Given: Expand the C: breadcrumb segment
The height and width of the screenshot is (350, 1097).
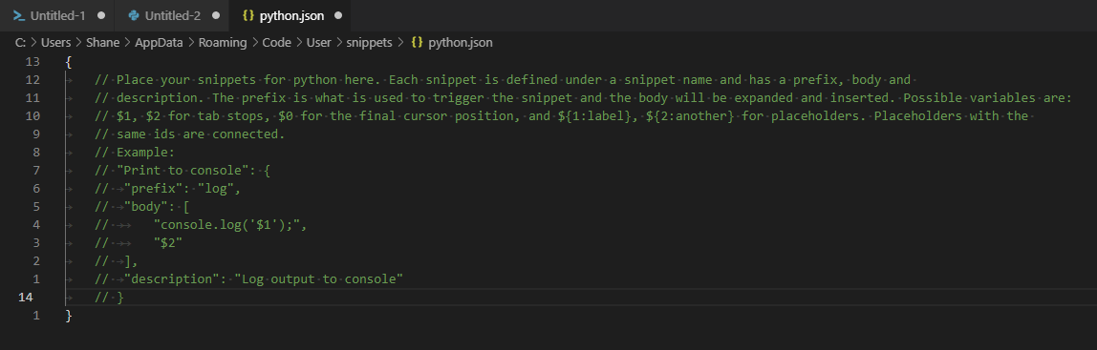Looking at the screenshot, I should 20,43.
